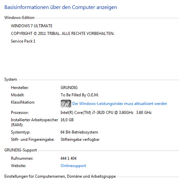This screenshot has height=180, width=179.
Task: Open the Windows-Leistungsindex update link
Action: [120, 104]
